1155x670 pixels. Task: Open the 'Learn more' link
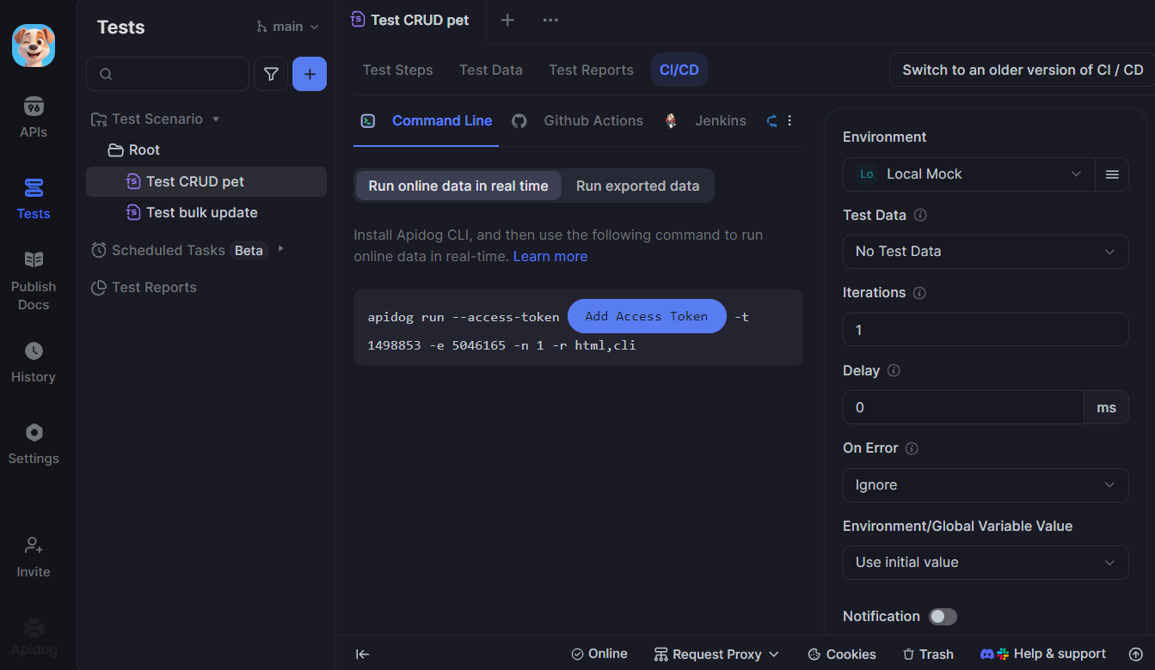coord(550,255)
